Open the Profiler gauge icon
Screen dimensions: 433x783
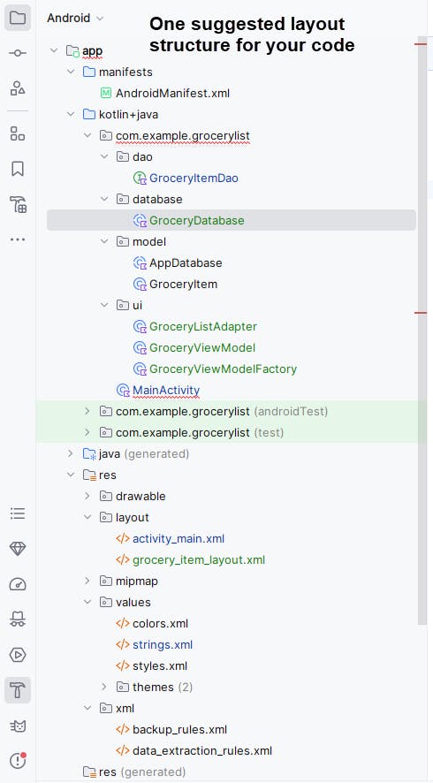pos(18,584)
